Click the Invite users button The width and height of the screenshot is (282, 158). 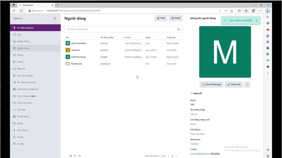176,18
